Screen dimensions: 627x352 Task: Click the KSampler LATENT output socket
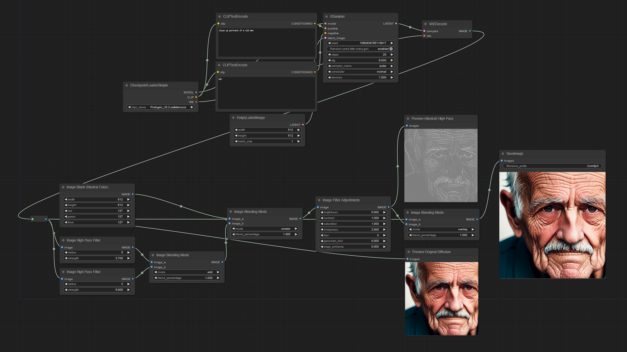396,24
